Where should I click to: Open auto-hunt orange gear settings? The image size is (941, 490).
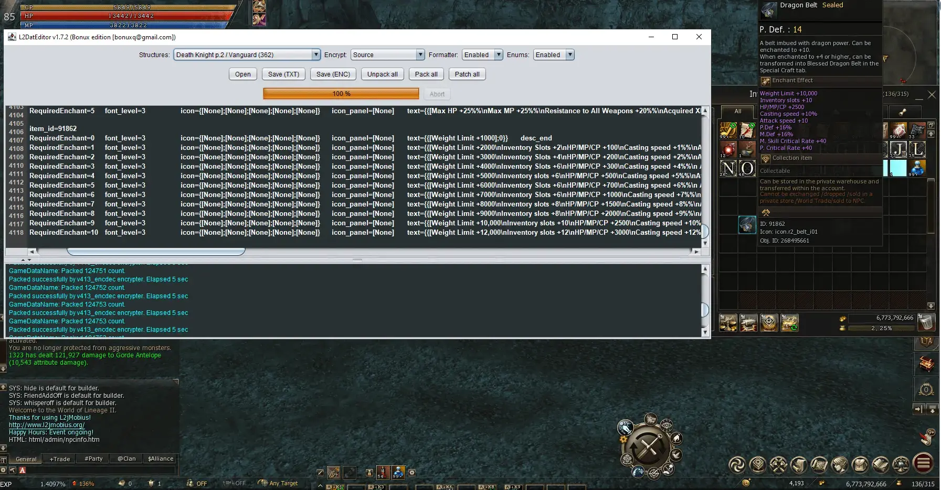coord(623,439)
